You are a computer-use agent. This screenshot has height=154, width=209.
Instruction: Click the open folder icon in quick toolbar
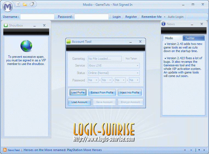tap(25, 4)
